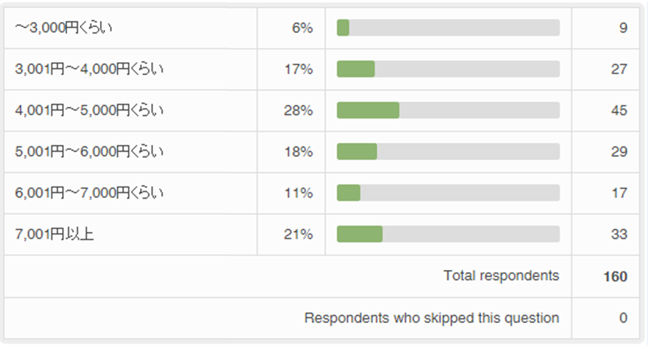Screen dimensions: 648x345
Task: Click the response count 45
Action: (x=619, y=111)
